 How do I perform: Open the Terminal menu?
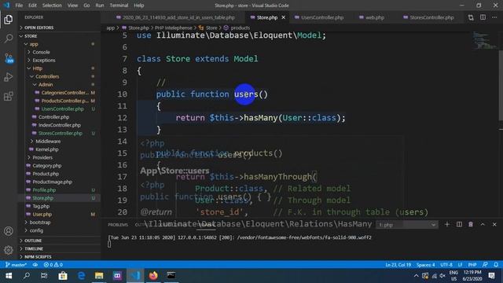[x=119, y=6]
